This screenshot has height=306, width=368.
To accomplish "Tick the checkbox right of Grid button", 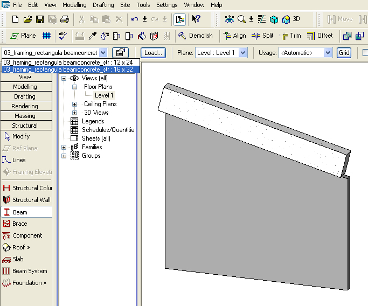I will pos(365,53).
